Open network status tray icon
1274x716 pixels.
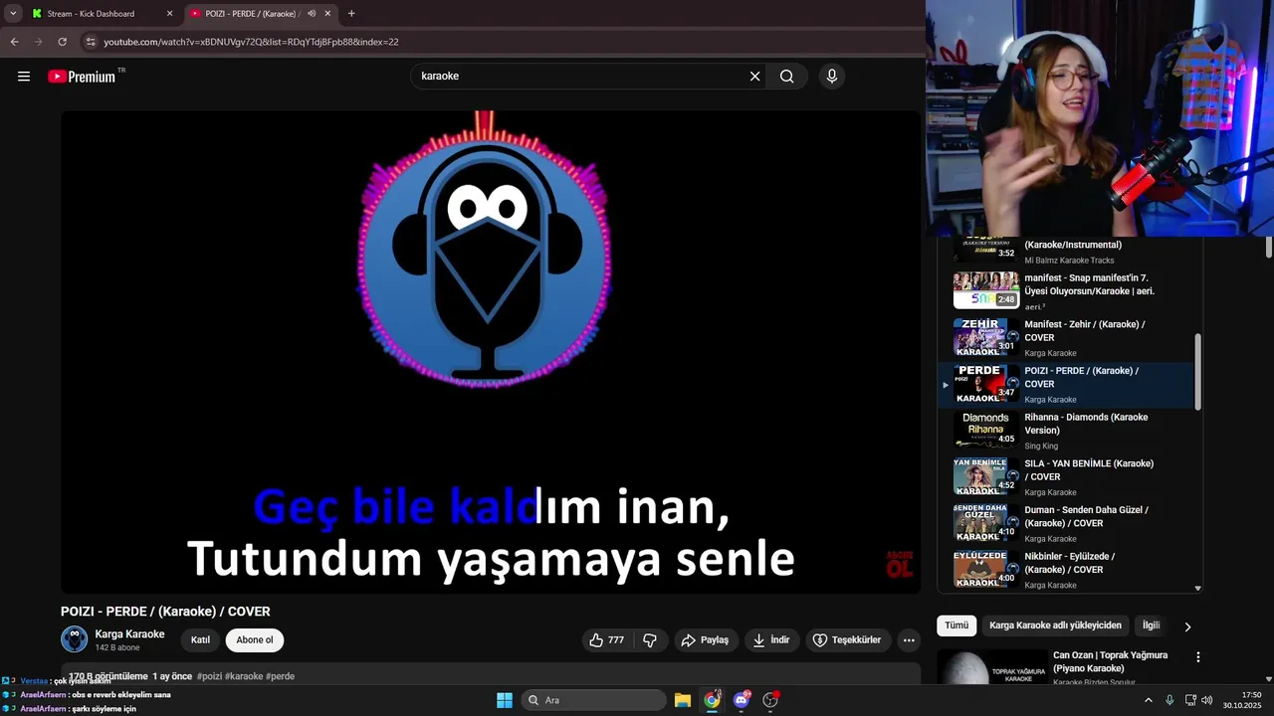pyautogui.click(x=1190, y=700)
